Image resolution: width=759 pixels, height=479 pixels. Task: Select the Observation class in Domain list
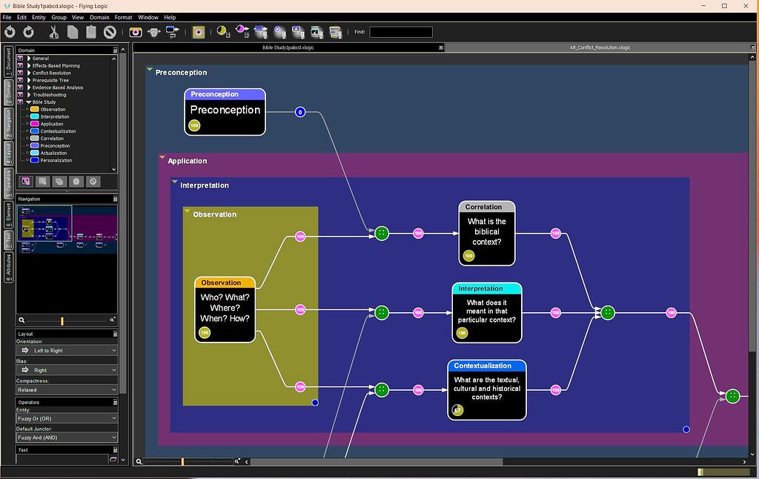click(x=53, y=110)
